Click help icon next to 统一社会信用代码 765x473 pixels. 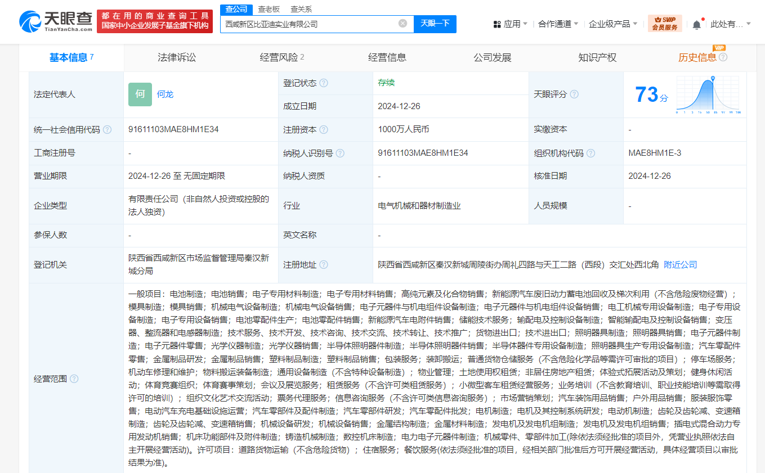[x=107, y=129]
